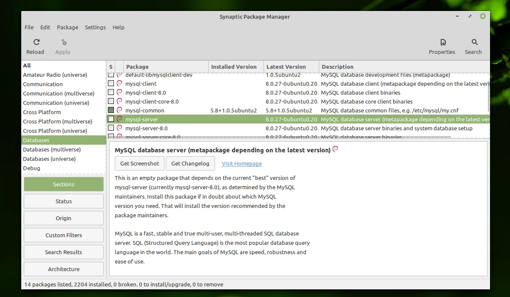
Task: Switch to the Sections filter view
Action: 64,184
